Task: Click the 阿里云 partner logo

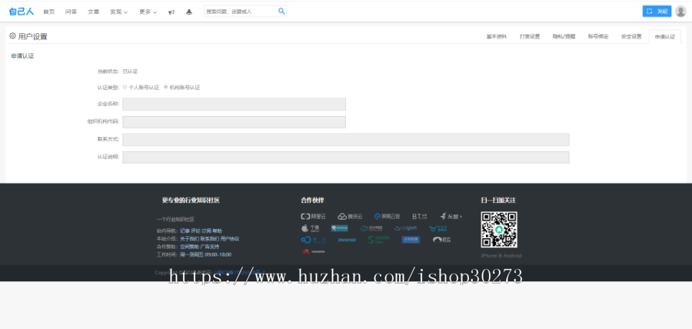Action: point(314,216)
